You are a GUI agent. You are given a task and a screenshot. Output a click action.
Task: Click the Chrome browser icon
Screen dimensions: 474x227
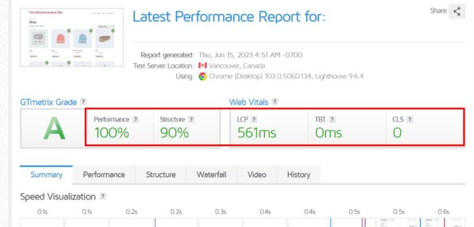pos(202,76)
